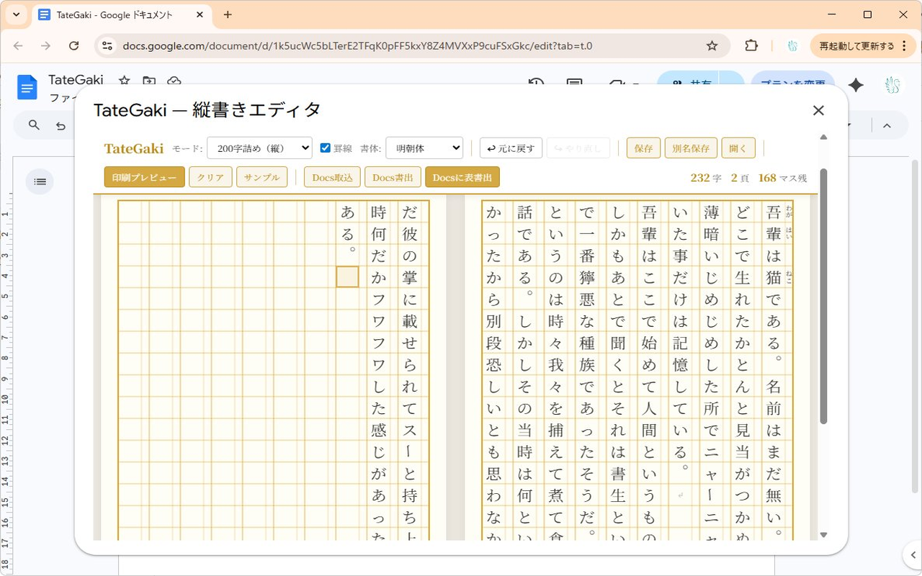
Task: Click the 保存 button
Action: coord(643,148)
